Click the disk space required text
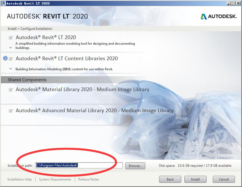The width and height of the screenshot is (242, 187). pyautogui.click(x=195, y=166)
